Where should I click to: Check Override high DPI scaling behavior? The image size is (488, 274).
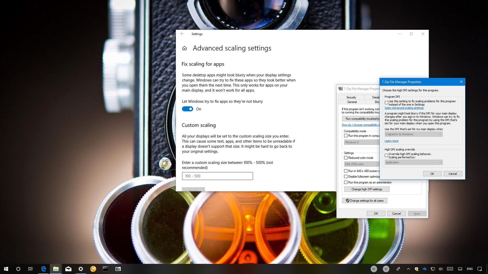coord(386,155)
